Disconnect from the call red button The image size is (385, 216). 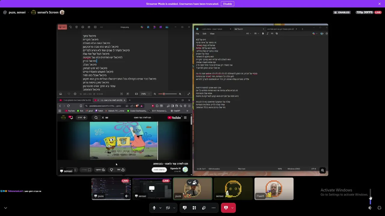tap(226, 208)
